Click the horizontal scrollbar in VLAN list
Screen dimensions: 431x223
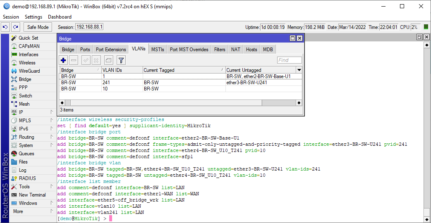click(180, 102)
